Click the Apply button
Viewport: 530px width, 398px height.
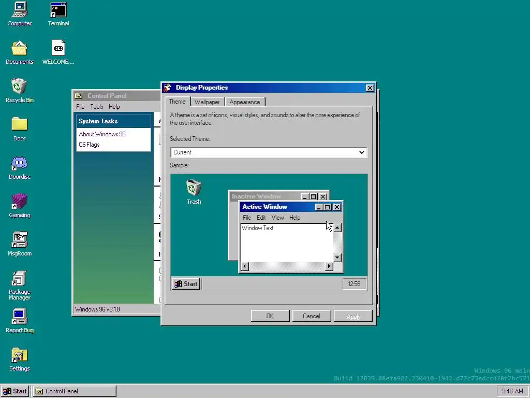click(353, 316)
